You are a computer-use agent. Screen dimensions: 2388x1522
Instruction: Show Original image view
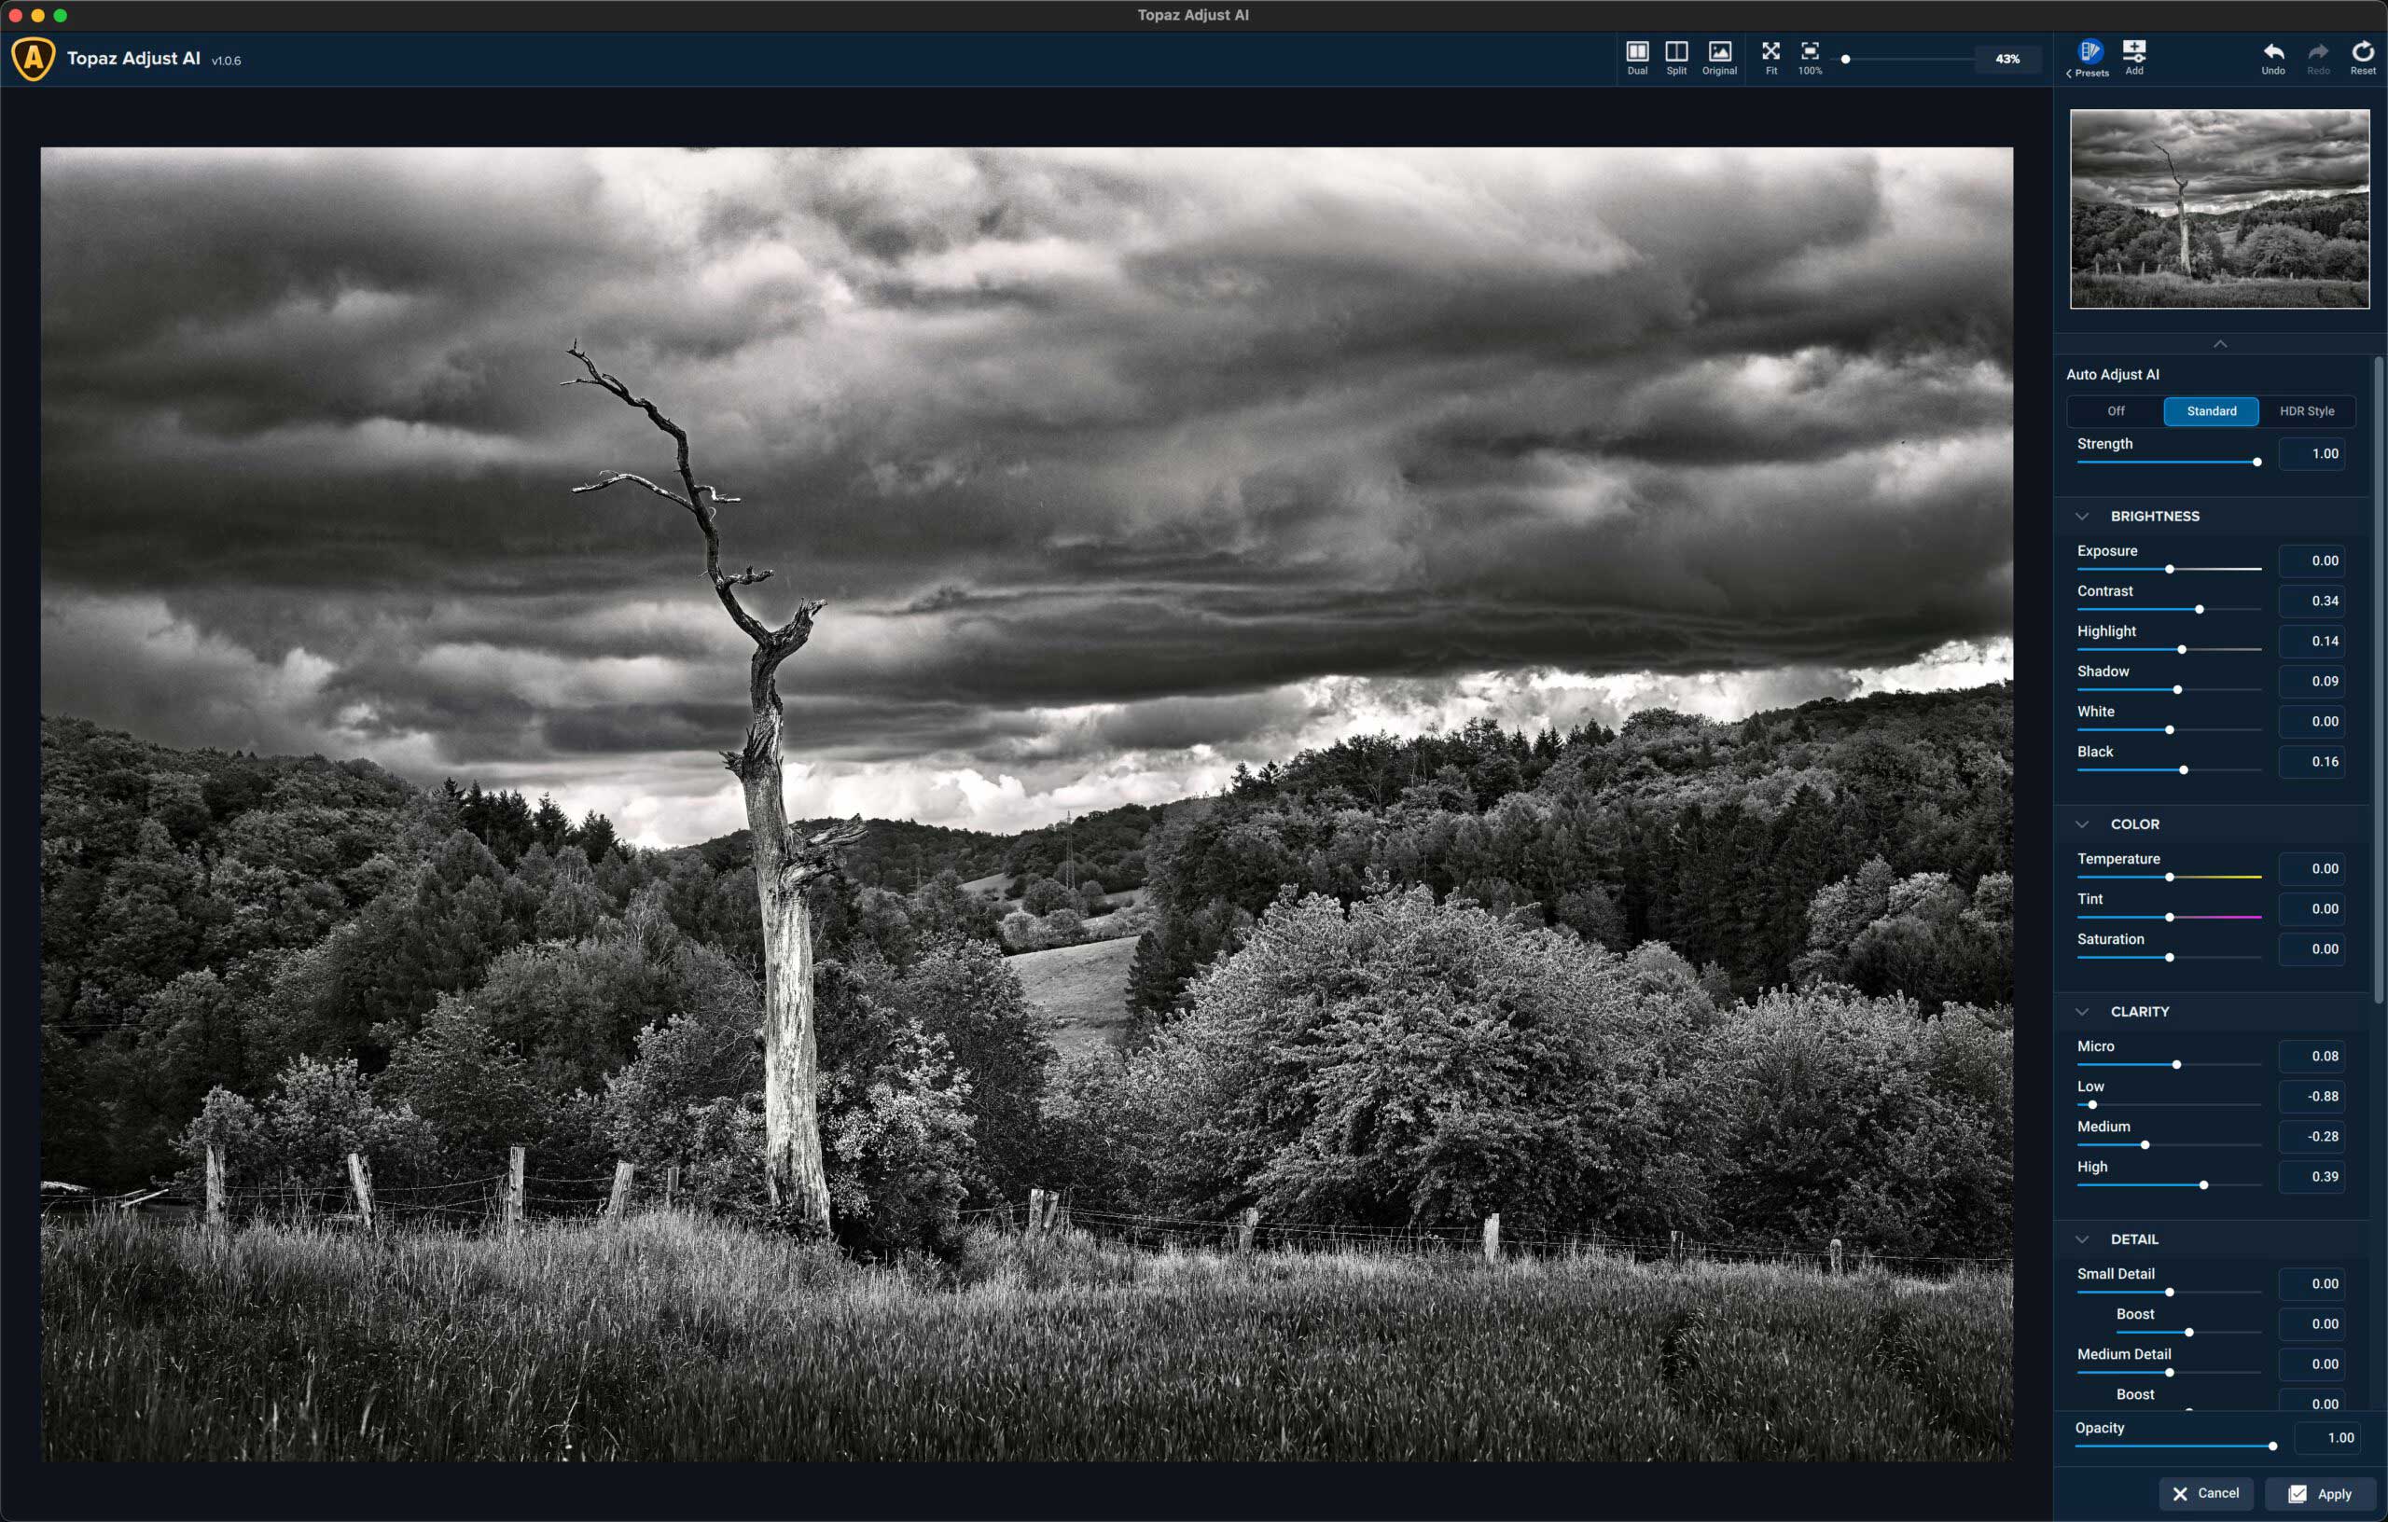click(x=1718, y=56)
